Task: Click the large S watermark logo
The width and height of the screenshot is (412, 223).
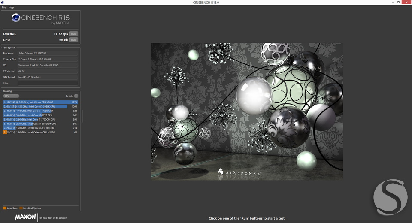Action: point(391,197)
